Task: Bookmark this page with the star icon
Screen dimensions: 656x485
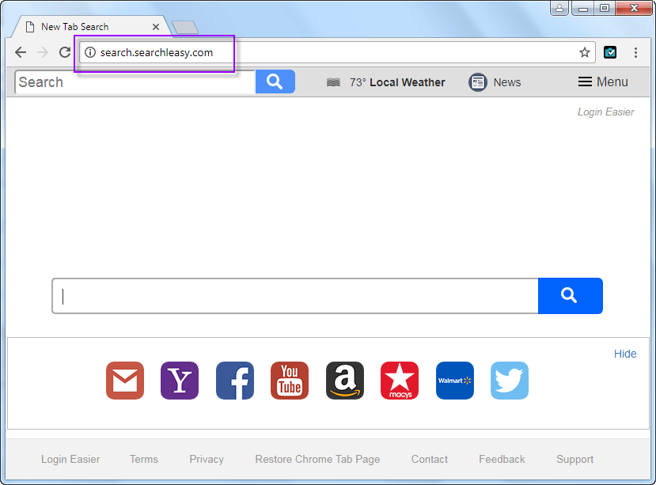Action: pos(585,52)
